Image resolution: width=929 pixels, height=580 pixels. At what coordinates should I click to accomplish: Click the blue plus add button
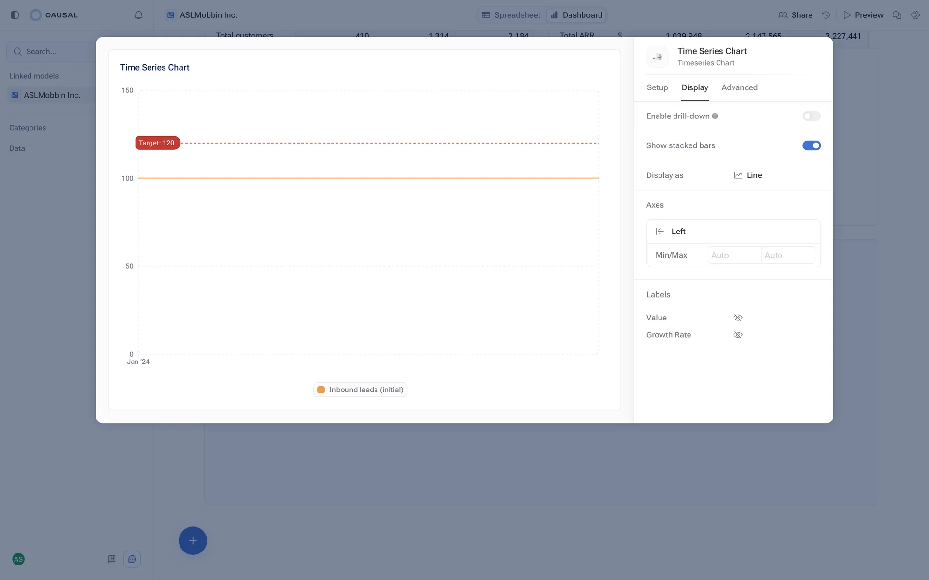coord(193,540)
